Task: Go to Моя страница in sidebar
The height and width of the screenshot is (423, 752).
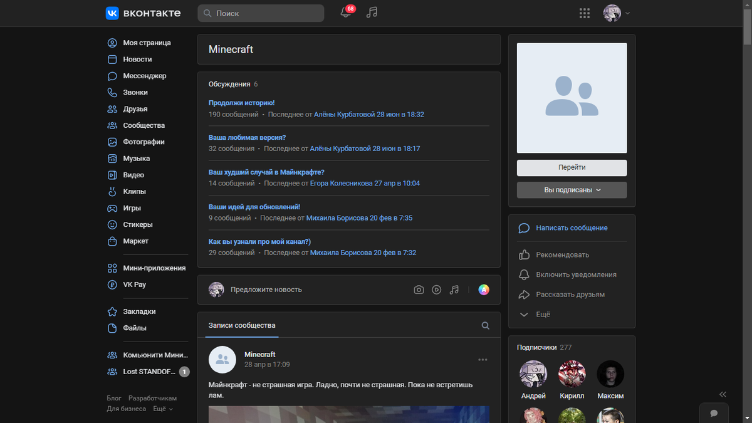Action: click(147, 43)
